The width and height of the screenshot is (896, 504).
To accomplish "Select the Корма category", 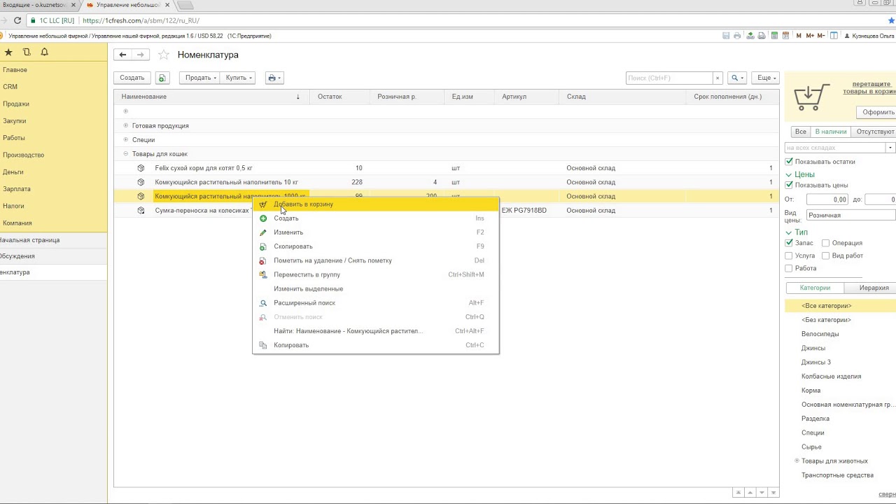I will tap(811, 391).
